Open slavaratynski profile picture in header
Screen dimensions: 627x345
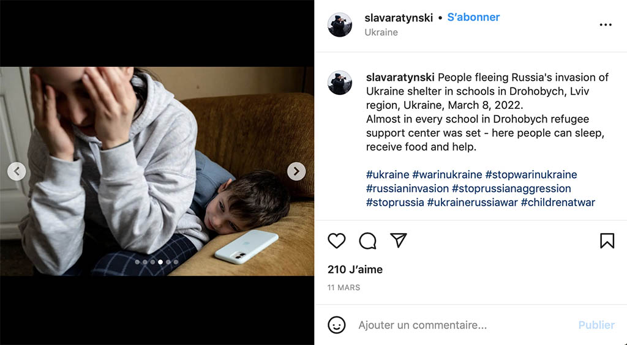pyautogui.click(x=340, y=24)
